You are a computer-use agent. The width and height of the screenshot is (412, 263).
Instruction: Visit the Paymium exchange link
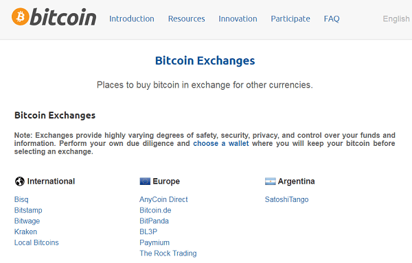tap(154, 242)
